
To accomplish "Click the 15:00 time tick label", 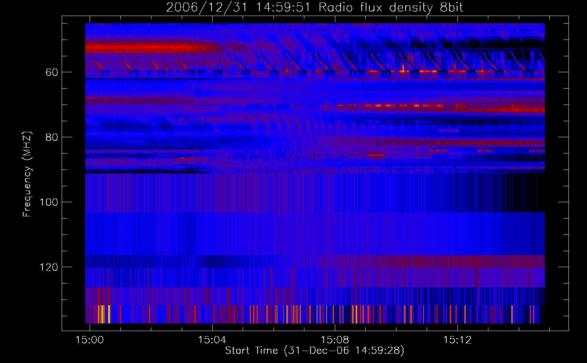I will pos(90,340).
